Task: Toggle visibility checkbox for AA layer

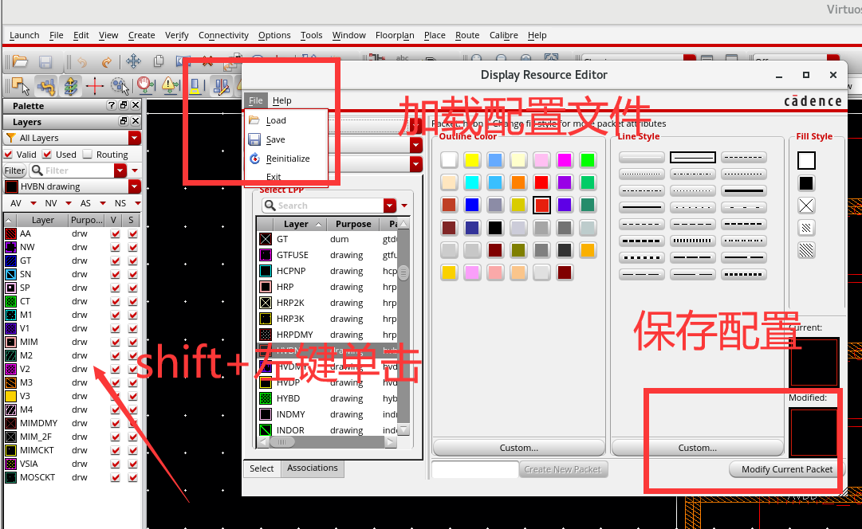Action: (115, 233)
